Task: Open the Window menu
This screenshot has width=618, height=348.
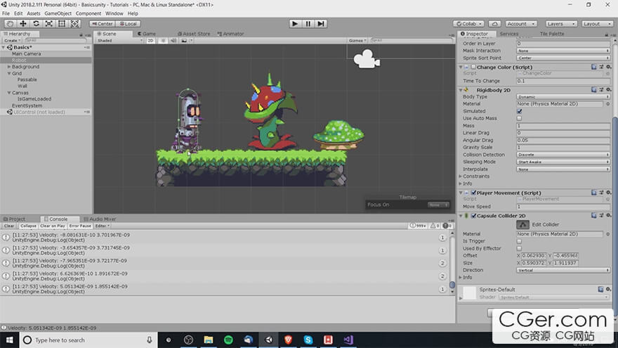Action: point(114,13)
